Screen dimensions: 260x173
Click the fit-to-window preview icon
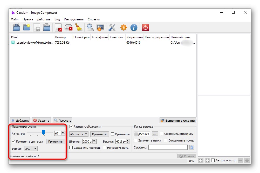[x=201, y=160]
